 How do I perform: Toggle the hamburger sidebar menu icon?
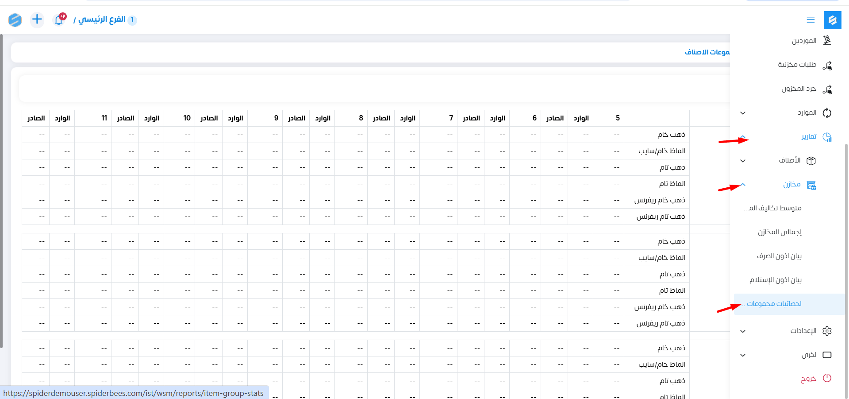(811, 20)
